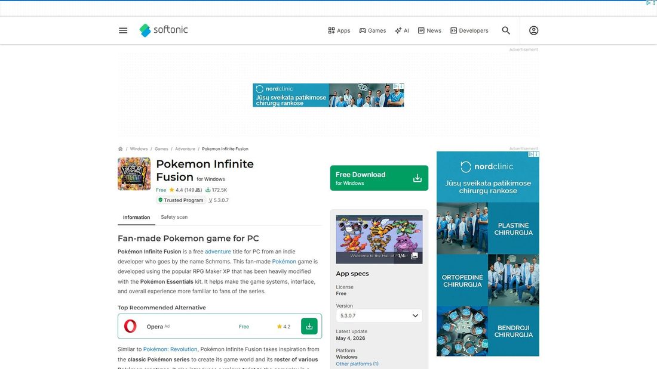Go to the Softonic home logo
This screenshot has width=657, height=369.
click(x=164, y=30)
